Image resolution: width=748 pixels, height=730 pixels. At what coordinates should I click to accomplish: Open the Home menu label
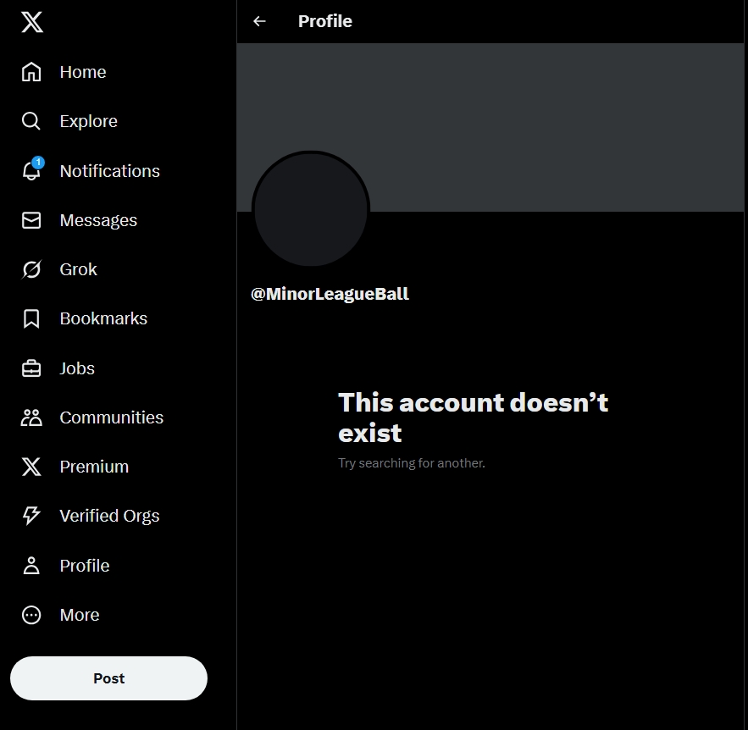tap(83, 72)
